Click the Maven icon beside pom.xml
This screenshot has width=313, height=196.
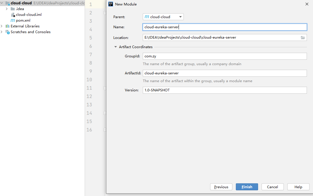(13, 20)
